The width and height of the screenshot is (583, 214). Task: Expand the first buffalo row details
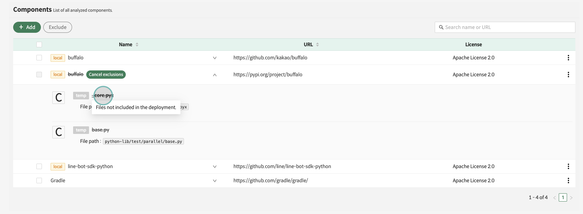(215, 58)
